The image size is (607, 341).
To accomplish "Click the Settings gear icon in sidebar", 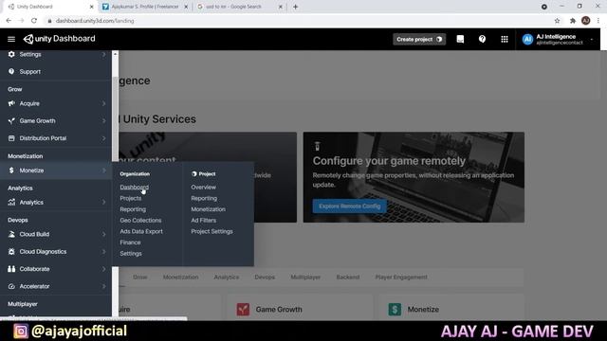I will [11, 54].
